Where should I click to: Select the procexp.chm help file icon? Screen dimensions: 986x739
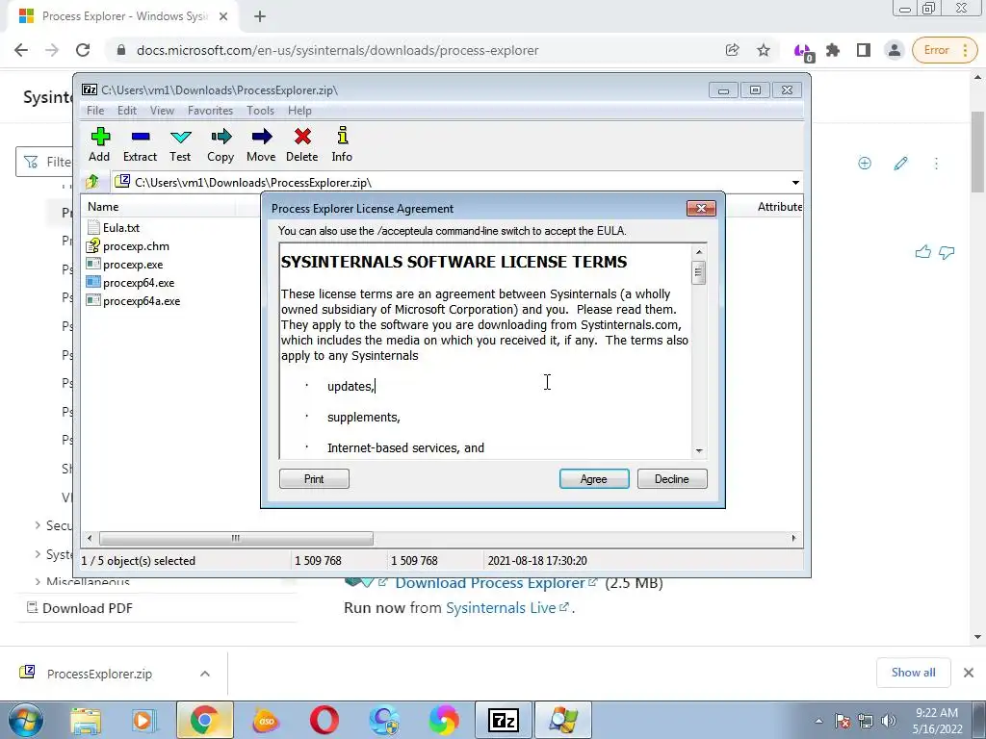(93, 245)
